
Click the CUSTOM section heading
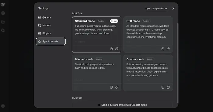pyautogui.click(x=77, y=98)
